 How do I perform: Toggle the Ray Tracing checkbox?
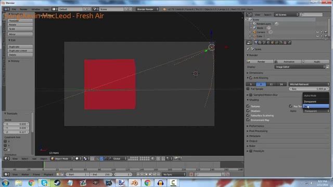point(290,106)
